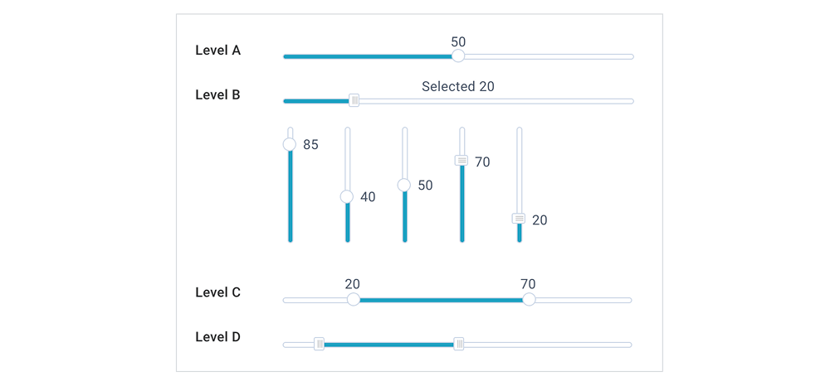Image resolution: width=840 pixels, height=386 pixels.
Task: Click the Level C label
Action: [217, 292]
